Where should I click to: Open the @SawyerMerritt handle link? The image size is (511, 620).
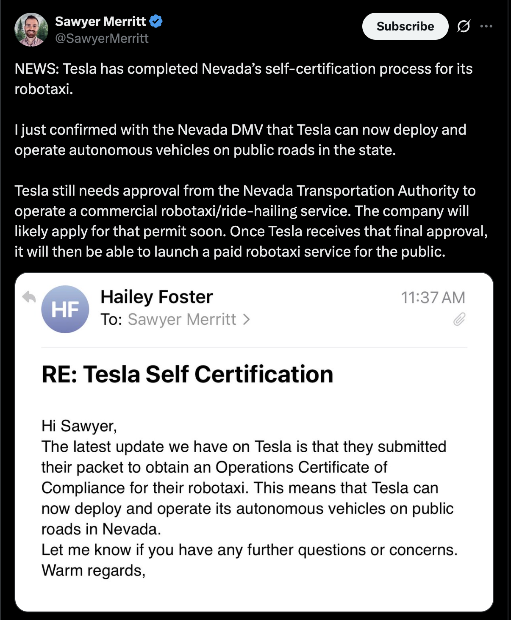pyautogui.click(x=102, y=39)
